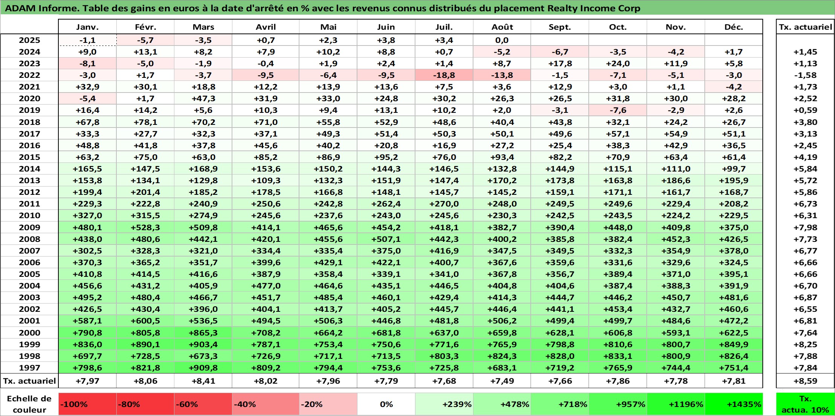Click the 'Oct.' column header
Viewport: 835px width, 416px height.
[618, 27]
